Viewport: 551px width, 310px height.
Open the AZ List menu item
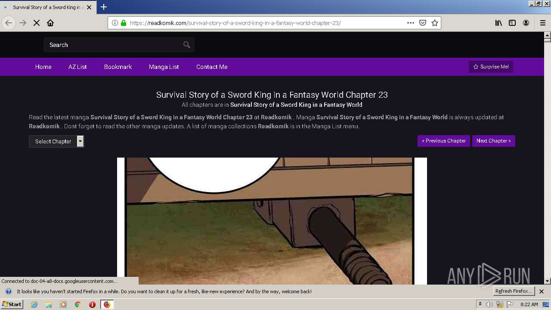[x=77, y=67]
